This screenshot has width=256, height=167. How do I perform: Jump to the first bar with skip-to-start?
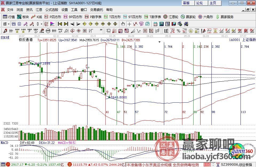(x=60, y=24)
